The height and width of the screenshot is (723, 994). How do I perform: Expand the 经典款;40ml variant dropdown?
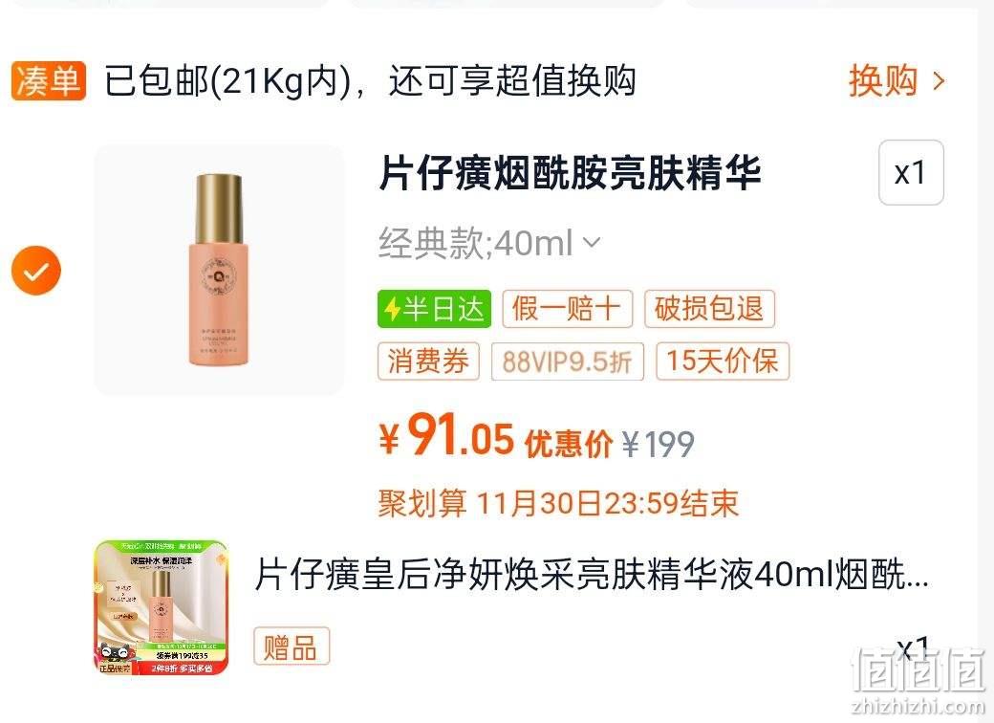489,243
